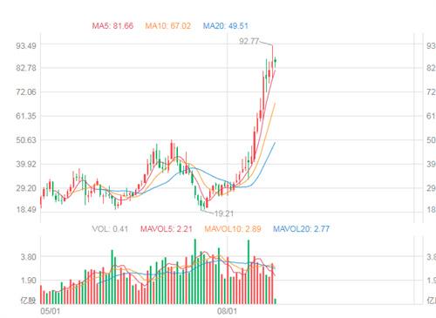The width and height of the screenshot is (436, 318).
Task: Click the MA10: 67.02 legend label
Action: pos(168,26)
